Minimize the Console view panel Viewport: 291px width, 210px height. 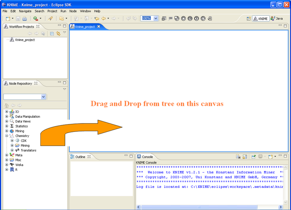point(280,156)
